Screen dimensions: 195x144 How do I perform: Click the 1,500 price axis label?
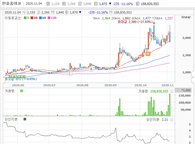186,55
